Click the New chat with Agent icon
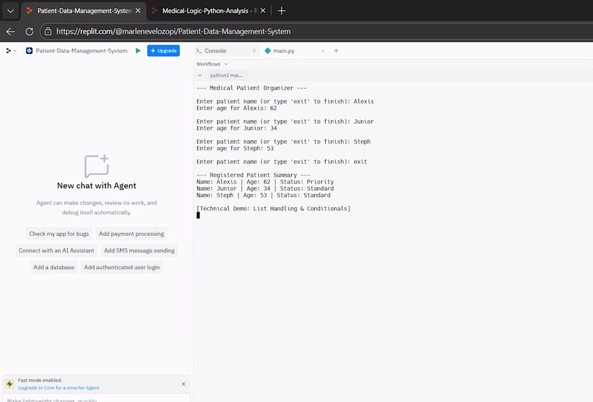Screen dimensions: 593x402 pos(96,166)
